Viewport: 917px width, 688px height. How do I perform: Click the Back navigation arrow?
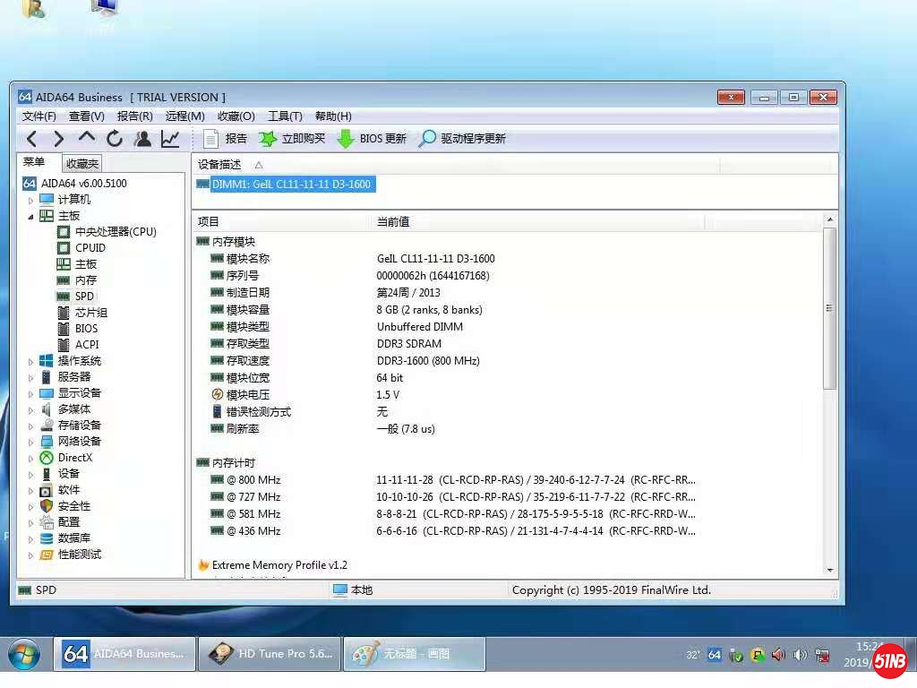(x=31, y=139)
